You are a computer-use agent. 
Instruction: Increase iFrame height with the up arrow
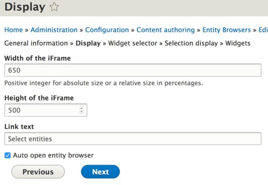coord(82,109)
